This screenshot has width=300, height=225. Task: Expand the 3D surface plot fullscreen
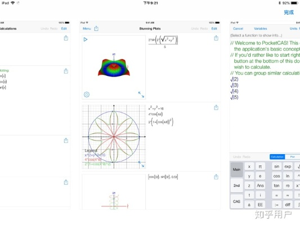tap(141, 94)
